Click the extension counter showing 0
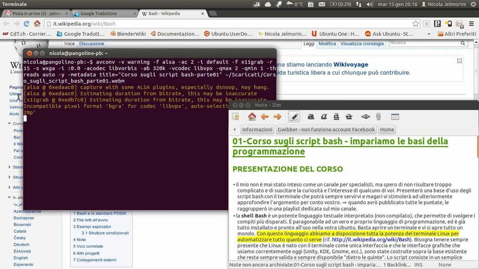Image resolution: width=479 pixels, height=269 pixels. coord(426,24)
